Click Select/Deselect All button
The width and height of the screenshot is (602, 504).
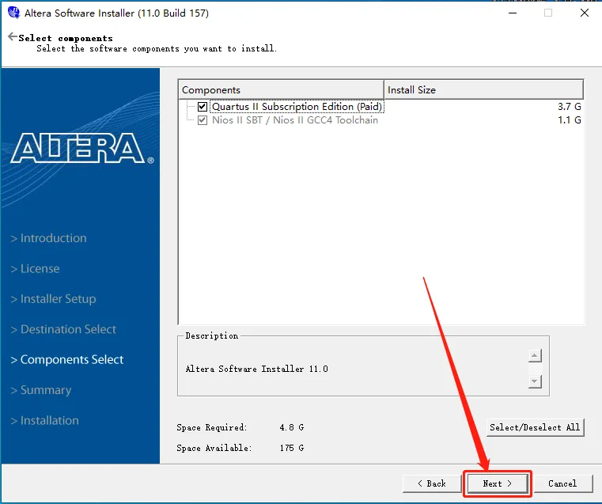coord(536,427)
